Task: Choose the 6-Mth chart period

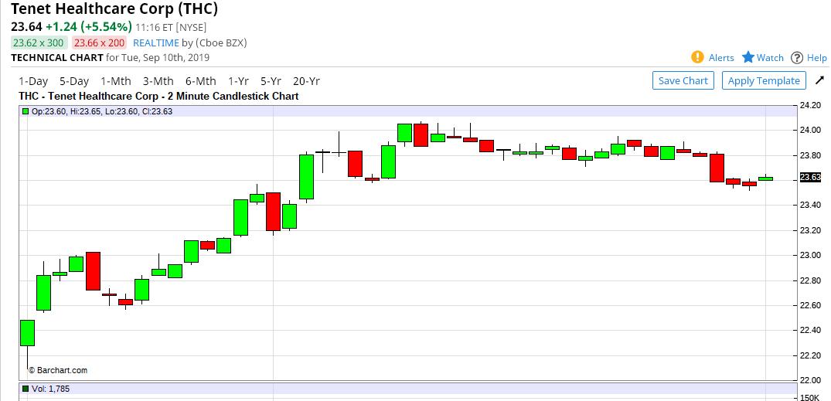Action: (x=201, y=81)
